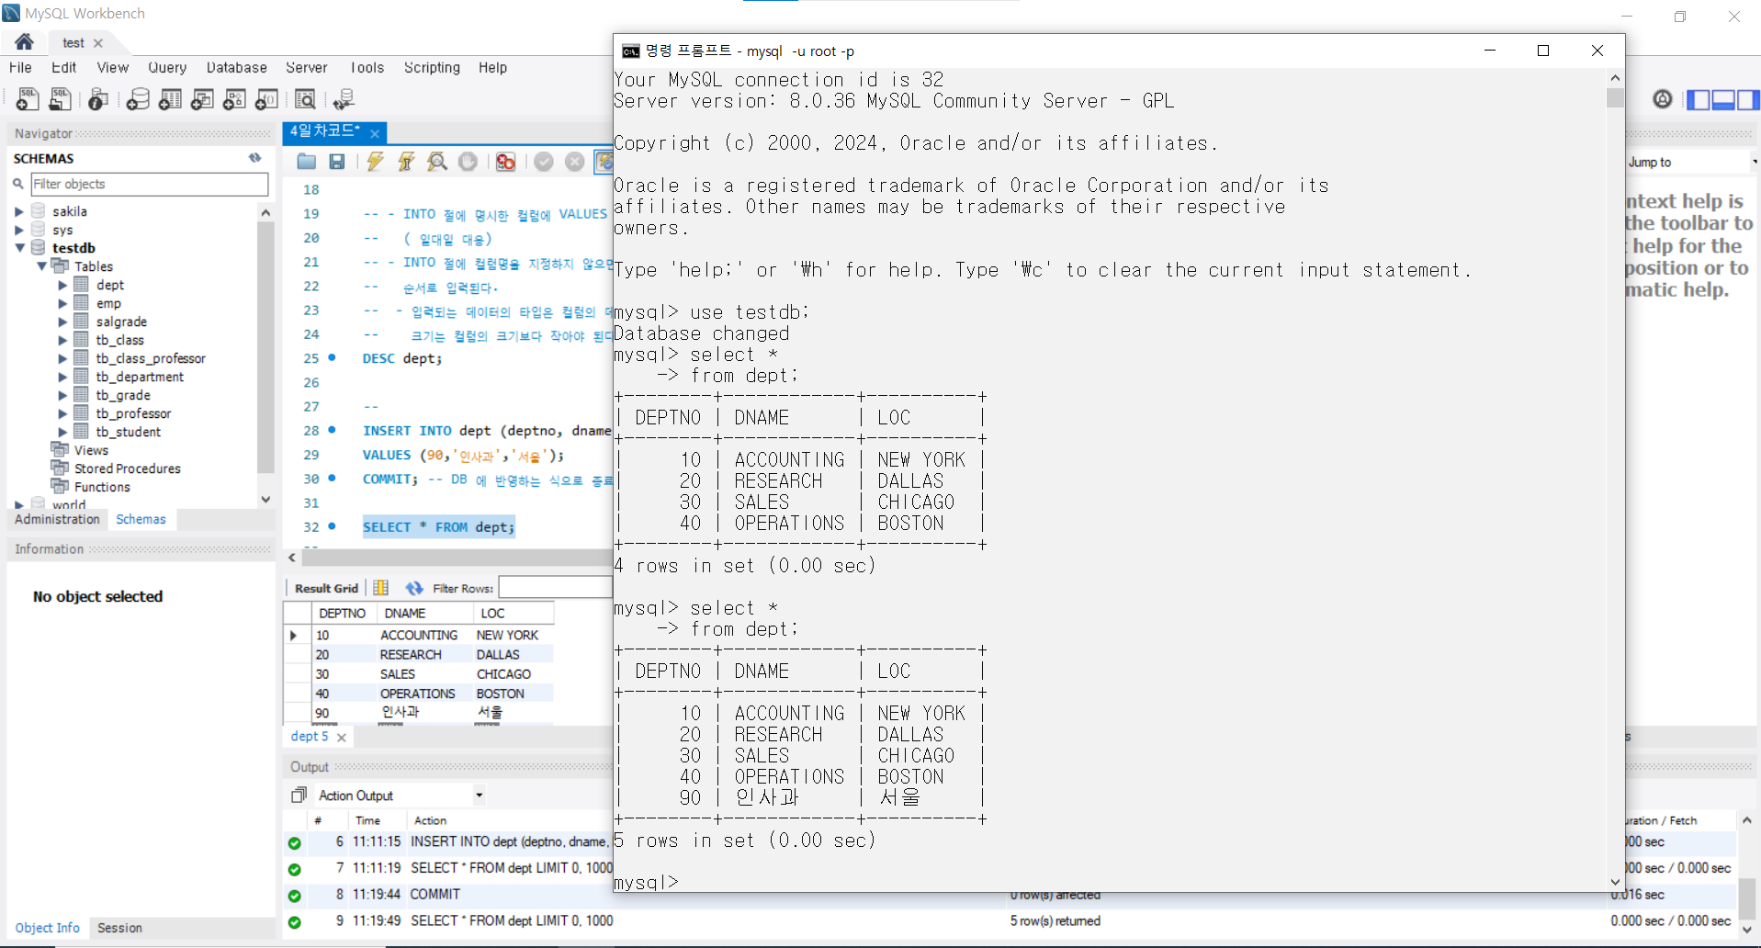
Task: Execute statement under cursor icon
Action: 406,162
